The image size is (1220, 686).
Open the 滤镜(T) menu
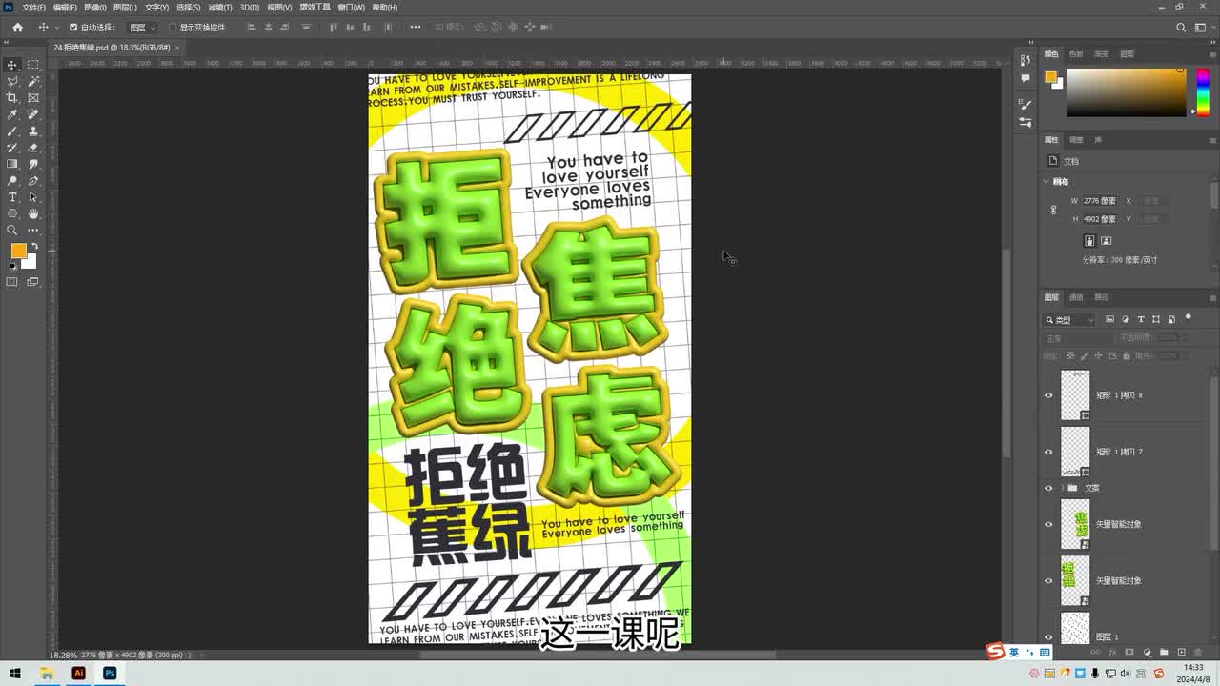(220, 7)
